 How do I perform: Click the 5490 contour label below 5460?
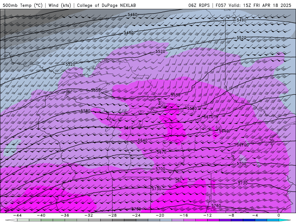click(128, 33)
